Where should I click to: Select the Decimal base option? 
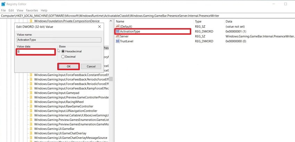(68, 57)
